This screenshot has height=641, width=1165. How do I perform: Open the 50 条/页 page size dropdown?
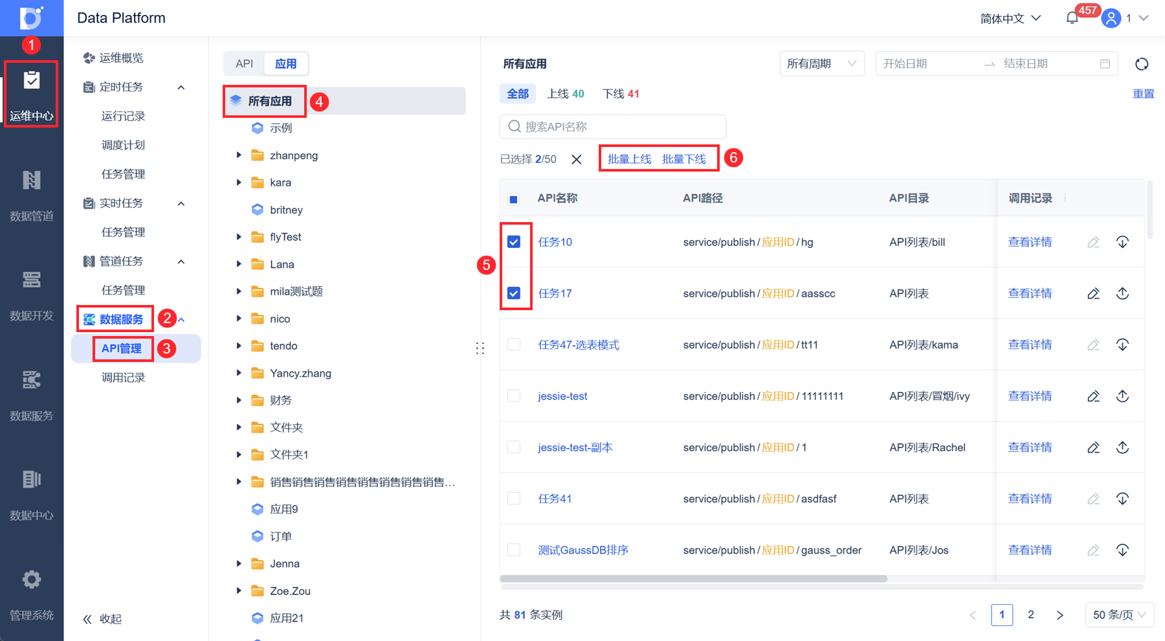(1119, 614)
